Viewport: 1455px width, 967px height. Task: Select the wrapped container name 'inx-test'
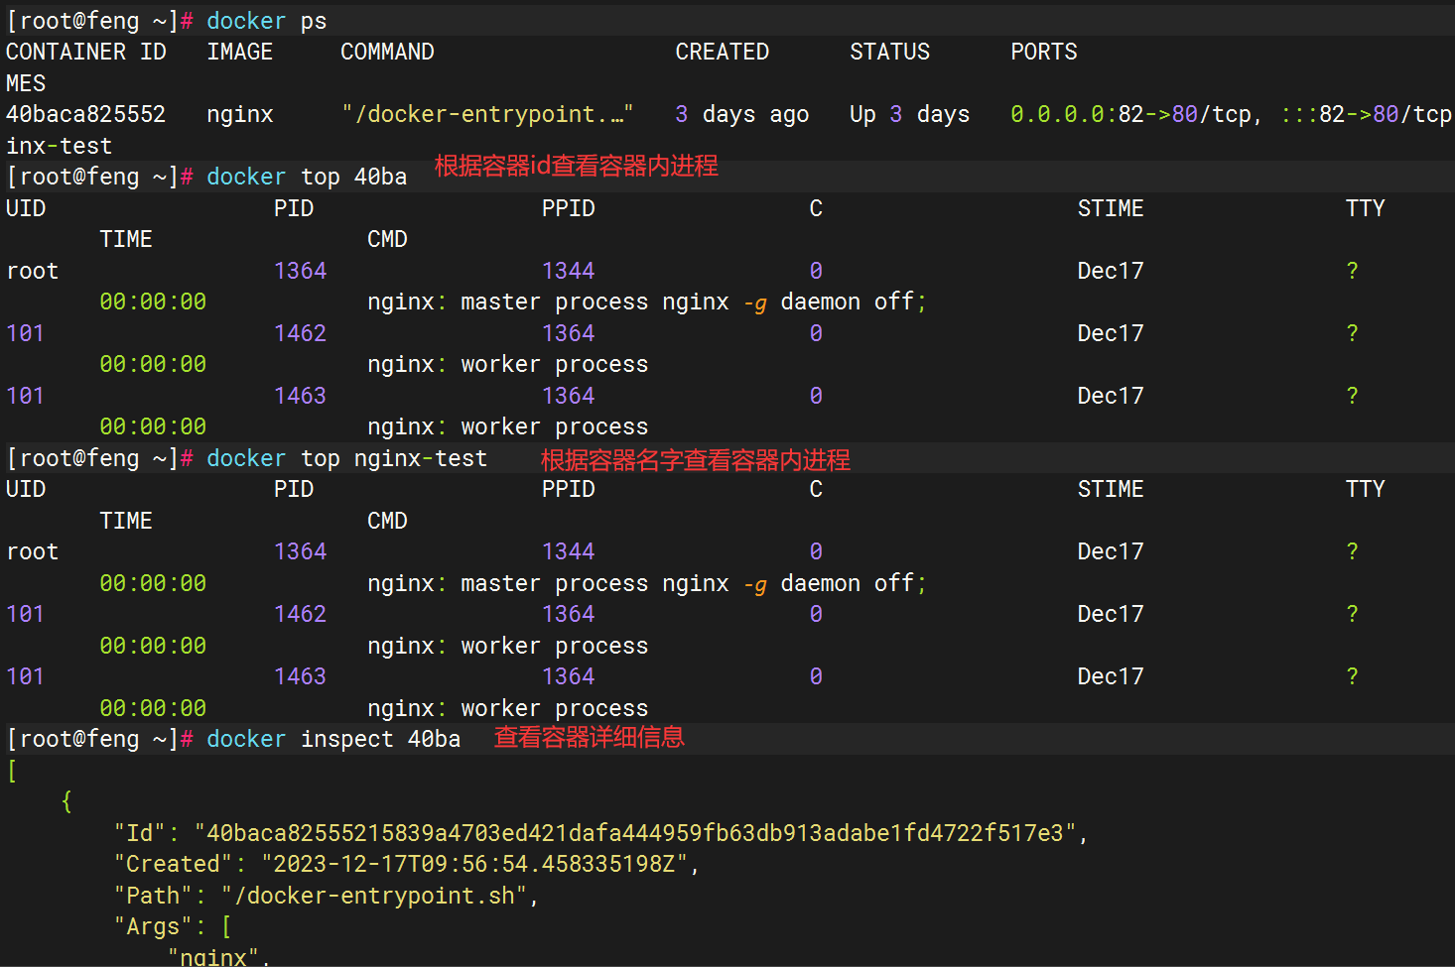click(60, 146)
